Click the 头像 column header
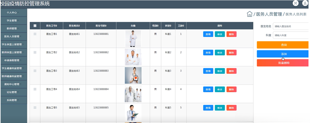This screenshot has width=310, height=123. click(x=133, y=26)
